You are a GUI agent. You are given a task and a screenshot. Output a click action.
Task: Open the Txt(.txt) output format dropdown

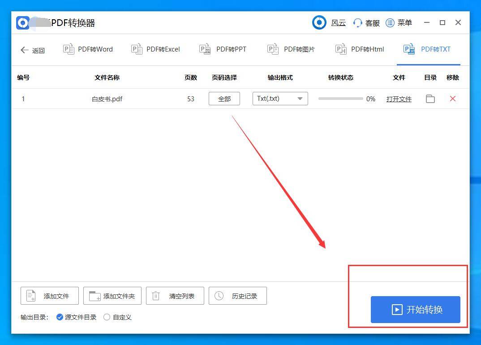(280, 99)
